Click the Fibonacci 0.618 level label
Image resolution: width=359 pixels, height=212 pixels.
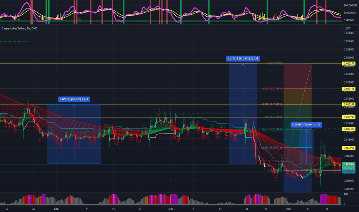(x=272, y=130)
